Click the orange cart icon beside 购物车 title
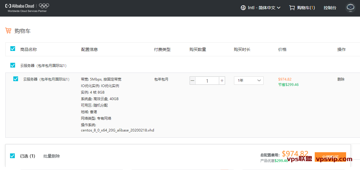 8,31
